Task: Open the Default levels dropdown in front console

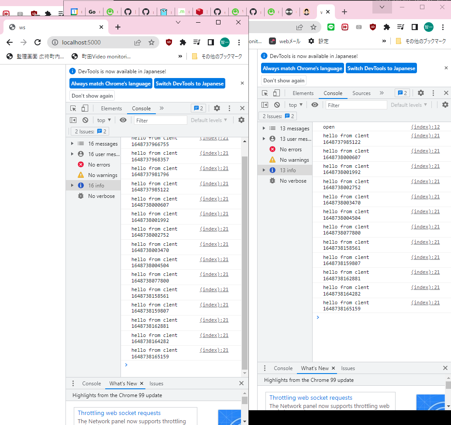Action: coord(209,120)
